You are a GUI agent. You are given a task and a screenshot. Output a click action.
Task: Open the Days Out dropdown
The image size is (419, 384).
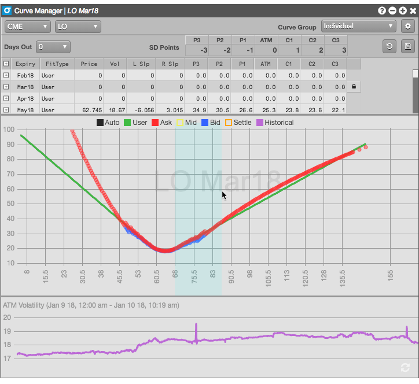(53, 47)
